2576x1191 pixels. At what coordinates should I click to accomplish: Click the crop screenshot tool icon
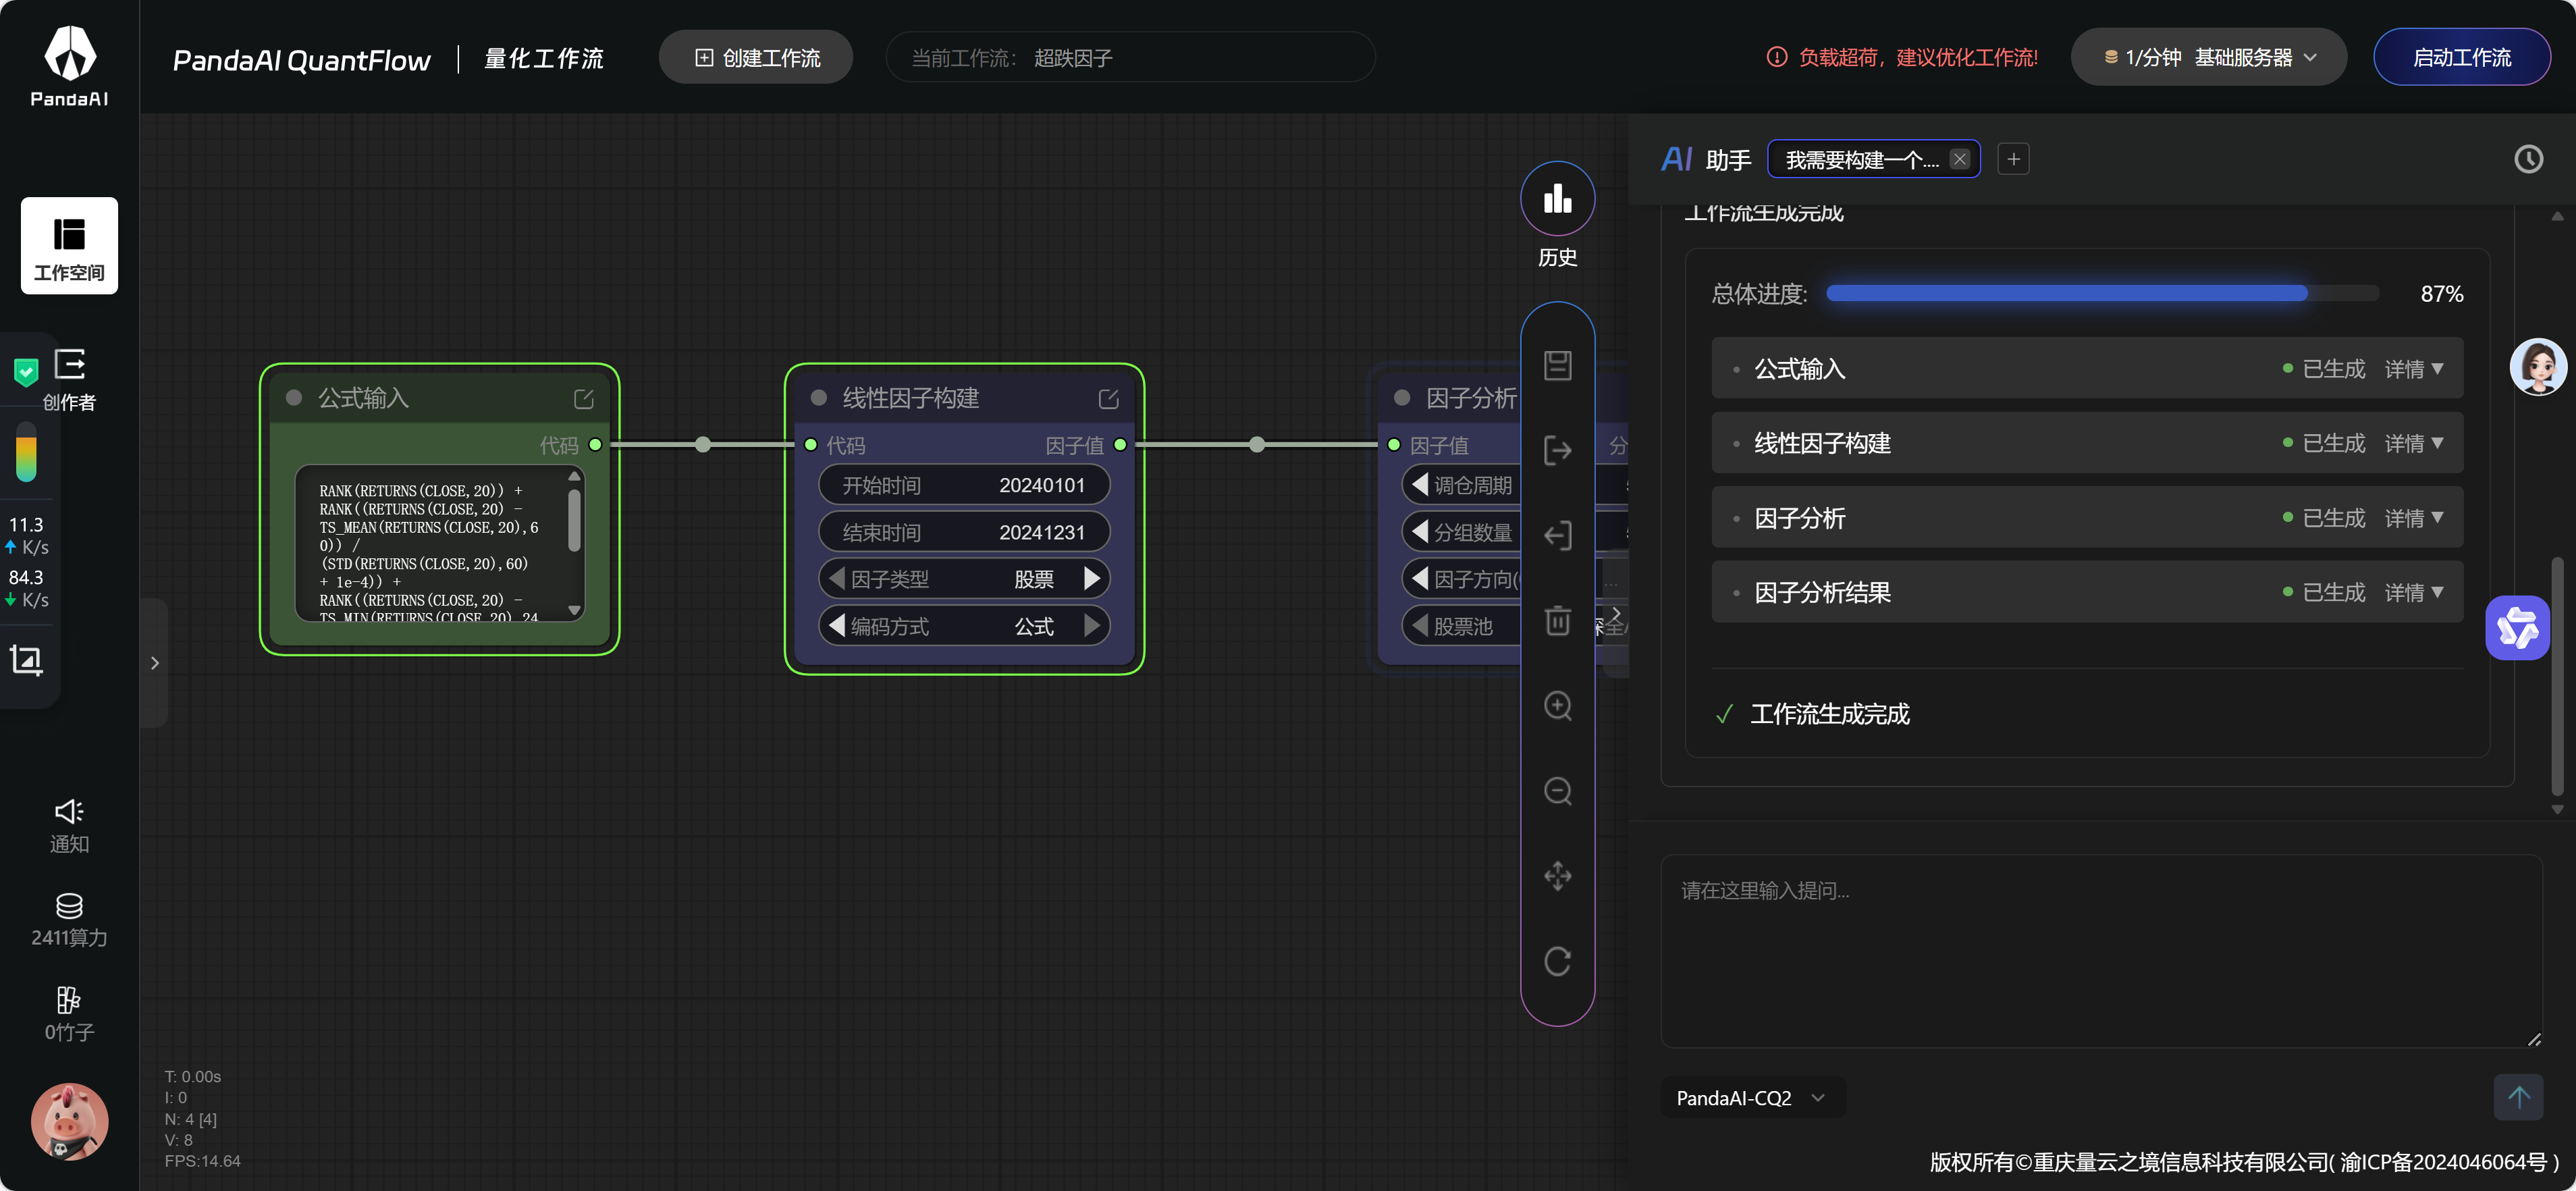pyautogui.click(x=26, y=660)
